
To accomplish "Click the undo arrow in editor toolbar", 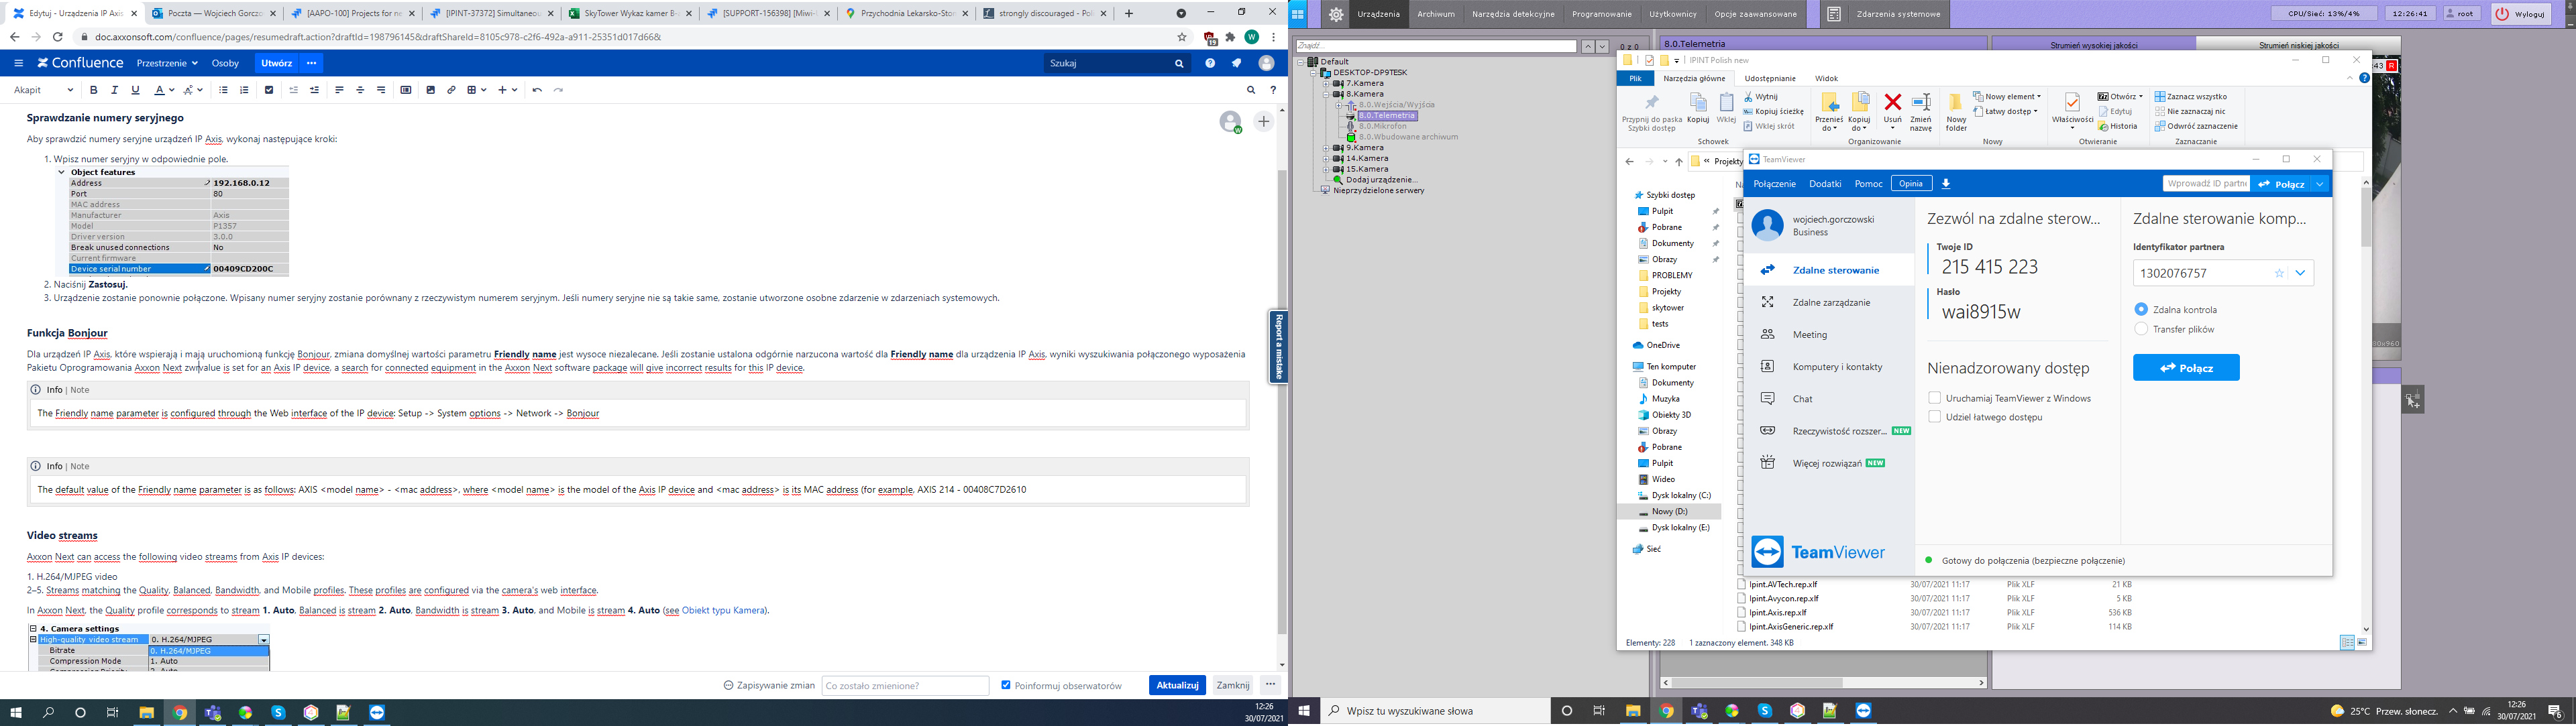I will [x=537, y=90].
